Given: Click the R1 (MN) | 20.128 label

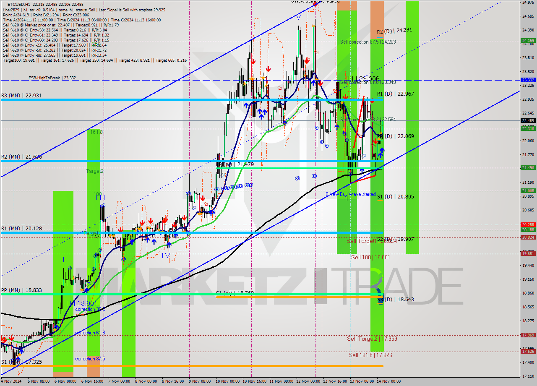Looking at the screenshot, I should point(21,228).
